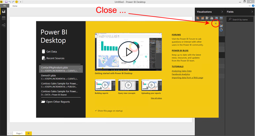The width and height of the screenshot is (255, 136).
Task: Collapse the Fields pane chevron
Action: tap(252, 12)
